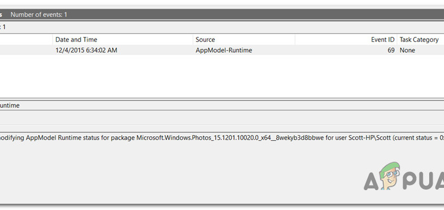Click the Number of events: 1 header
The image size is (444, 210).
click(39, 15)
